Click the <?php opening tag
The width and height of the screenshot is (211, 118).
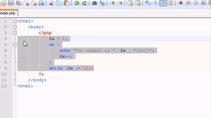pos(45,33)
